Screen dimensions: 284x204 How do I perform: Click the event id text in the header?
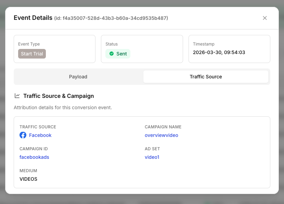[x=111, y=18]
